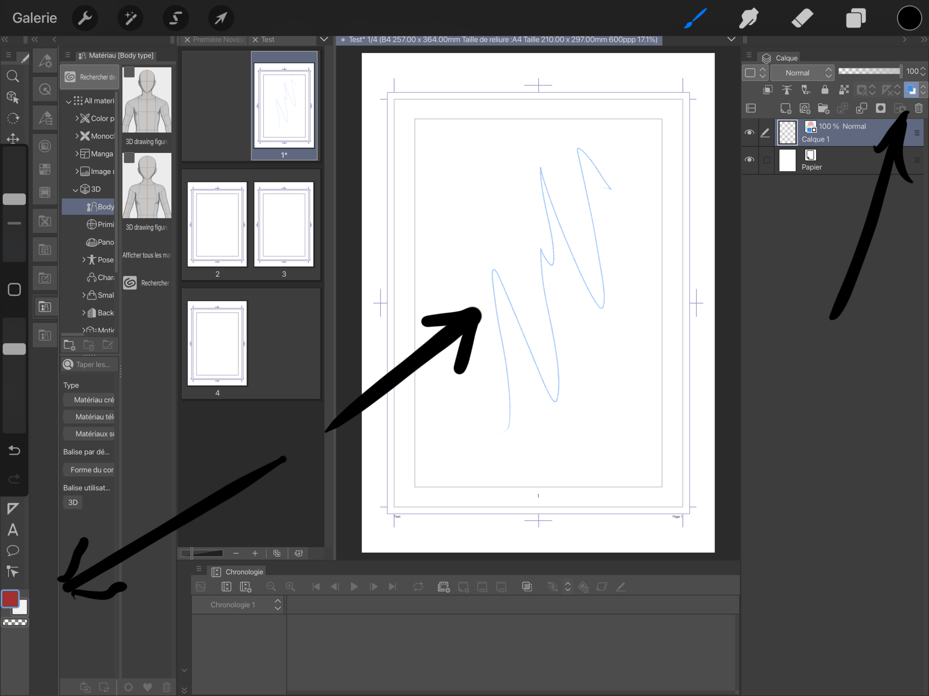Select the eraser tool in top bar

802,18
